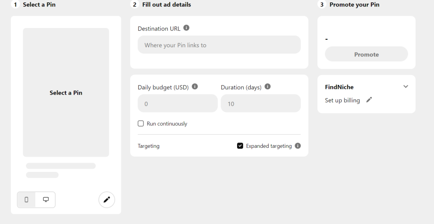The width and height of the screenshot is (434, 224).
Task: Click the Set up billing link
Action: tap(342, 100)
